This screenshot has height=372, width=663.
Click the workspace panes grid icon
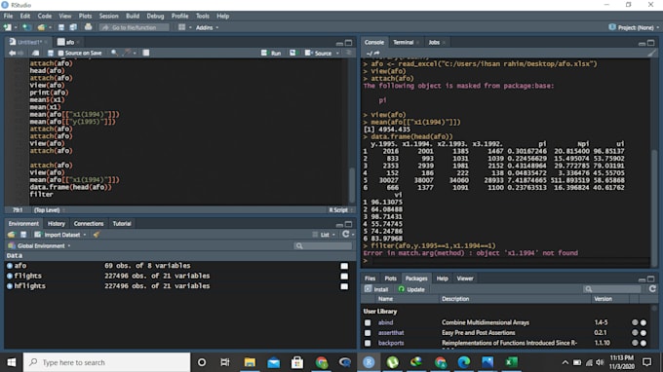[x=181, y=27]
